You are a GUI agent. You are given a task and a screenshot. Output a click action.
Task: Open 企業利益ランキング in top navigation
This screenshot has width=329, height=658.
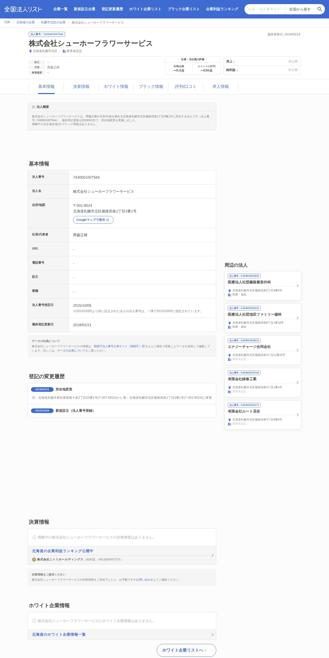[x=222, y=9]
